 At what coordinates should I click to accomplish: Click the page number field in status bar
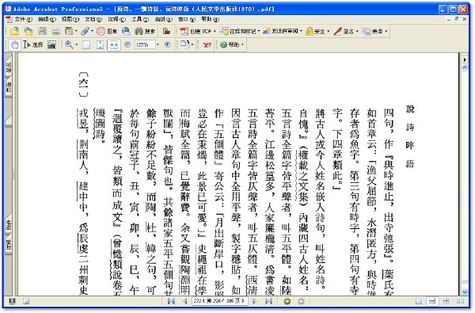(219, 301)
